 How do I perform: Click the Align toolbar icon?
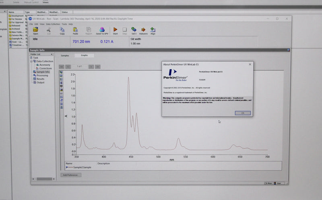(x=153, y=31)
